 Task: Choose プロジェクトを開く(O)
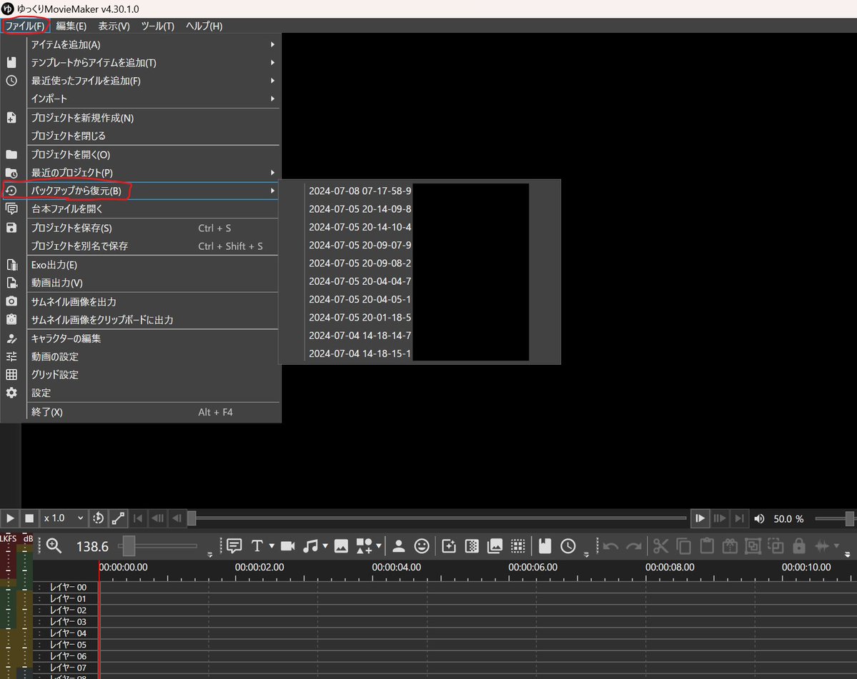click(x=153, y=154)
